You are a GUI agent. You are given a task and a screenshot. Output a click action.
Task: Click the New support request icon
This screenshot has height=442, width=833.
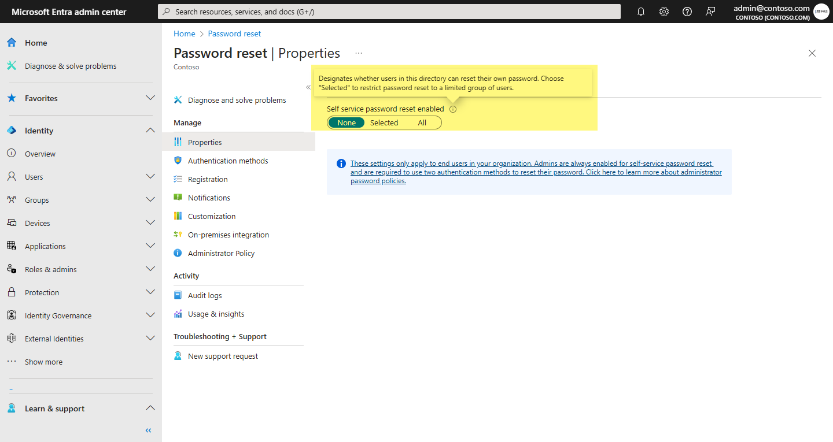pyautogui.click(x=178, y=356)
